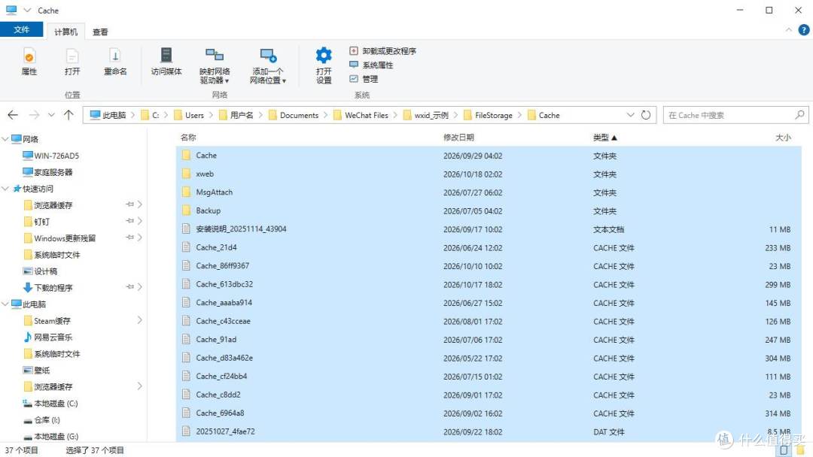The image size is (813, 457).
Task: Click 系统属性 in ribbon
Action: point(371,65)
